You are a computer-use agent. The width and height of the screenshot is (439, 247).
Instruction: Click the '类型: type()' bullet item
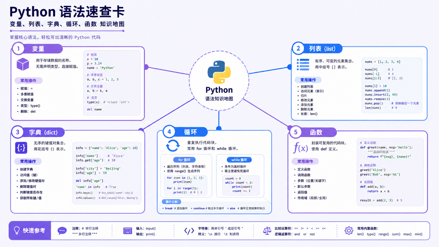click(x=30, y=106)
